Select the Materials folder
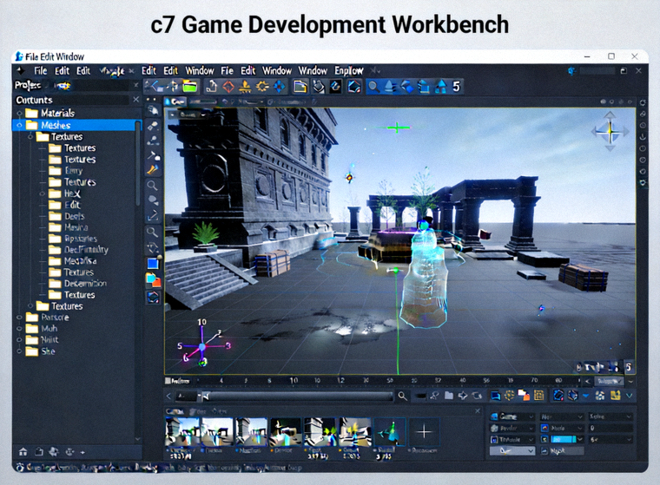Image resolution: width=660 pixels, height=485 pixels. 57,113
